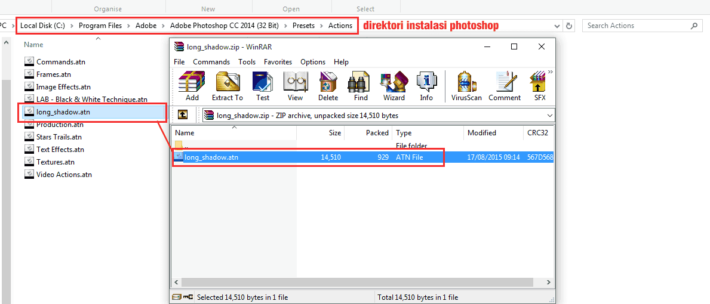This screenshot has height=304, width=710.
Task: Open WinRAR Commands menu
Action: (x=211, y=62)
